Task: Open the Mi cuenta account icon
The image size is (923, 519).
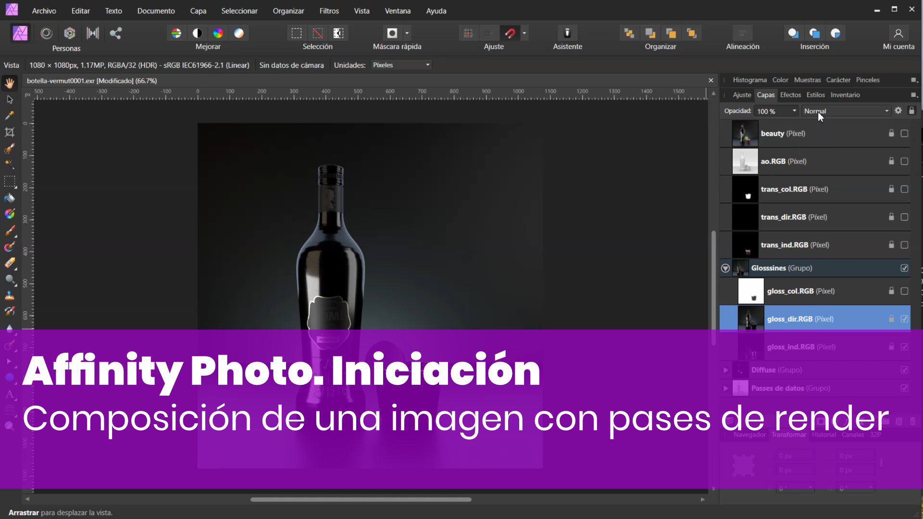Action: [898, 33]
